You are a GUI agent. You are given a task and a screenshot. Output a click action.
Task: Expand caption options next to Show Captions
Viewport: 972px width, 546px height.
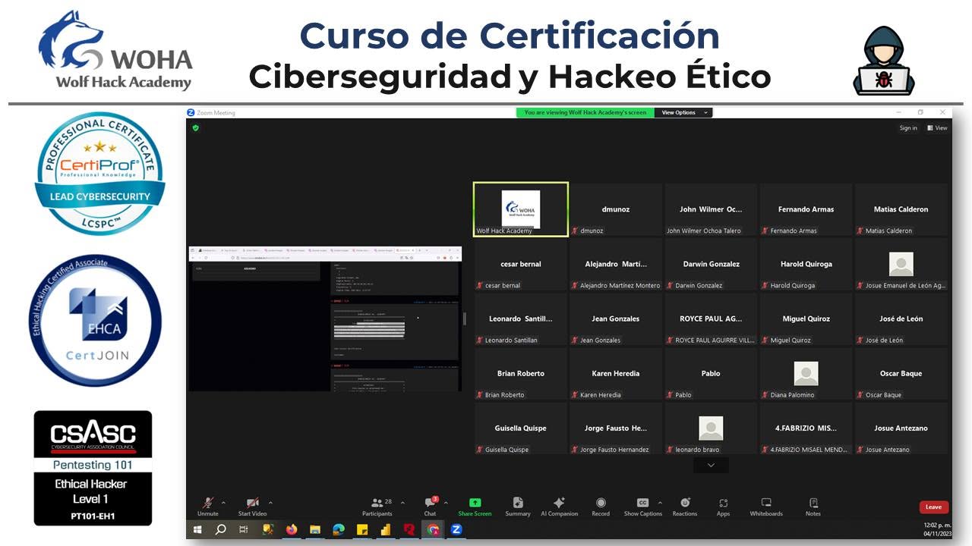(660, 502)
